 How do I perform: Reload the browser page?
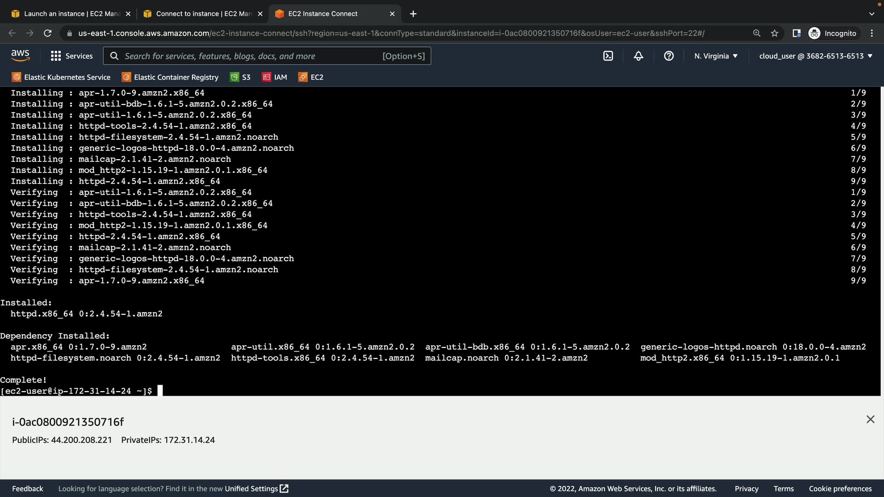point(47,33)
